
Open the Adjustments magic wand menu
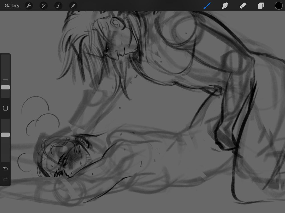(x=44, y=6)
